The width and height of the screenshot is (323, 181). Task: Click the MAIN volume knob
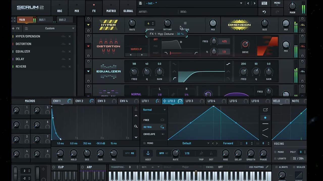(x=292, y=6)
